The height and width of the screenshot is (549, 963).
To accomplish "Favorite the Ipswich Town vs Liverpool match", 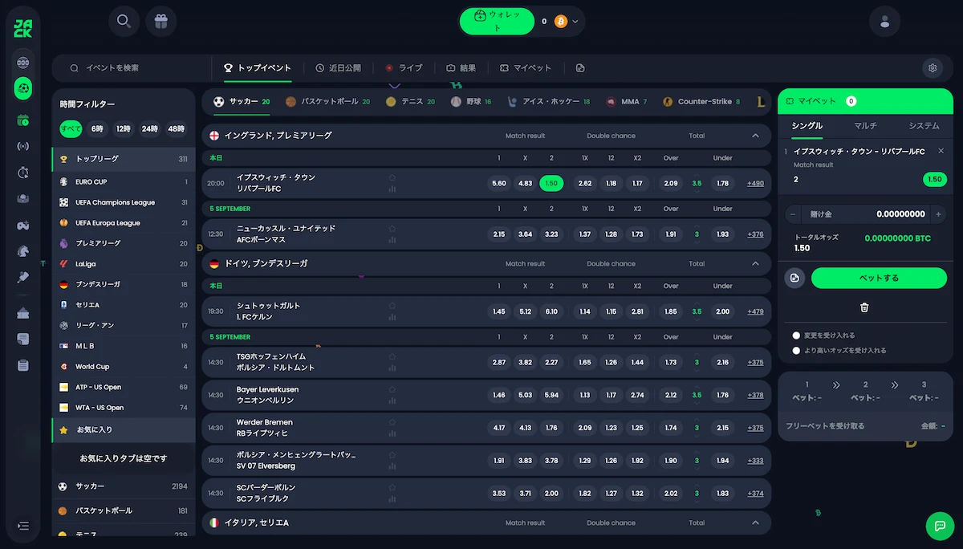I will 392,177.
